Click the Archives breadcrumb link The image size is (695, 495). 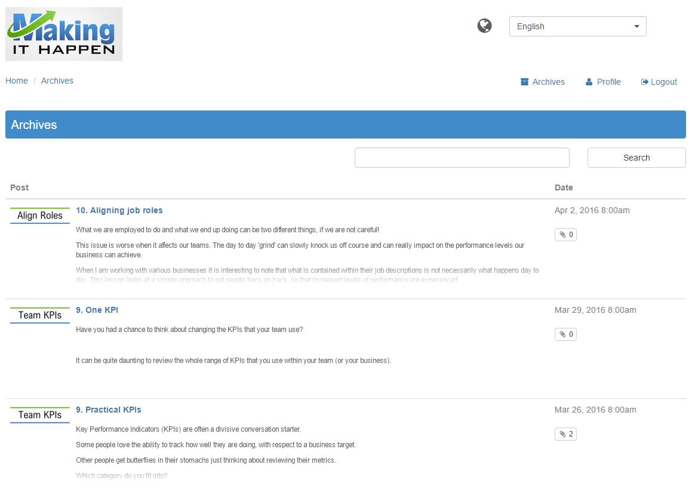coord(57,81)
